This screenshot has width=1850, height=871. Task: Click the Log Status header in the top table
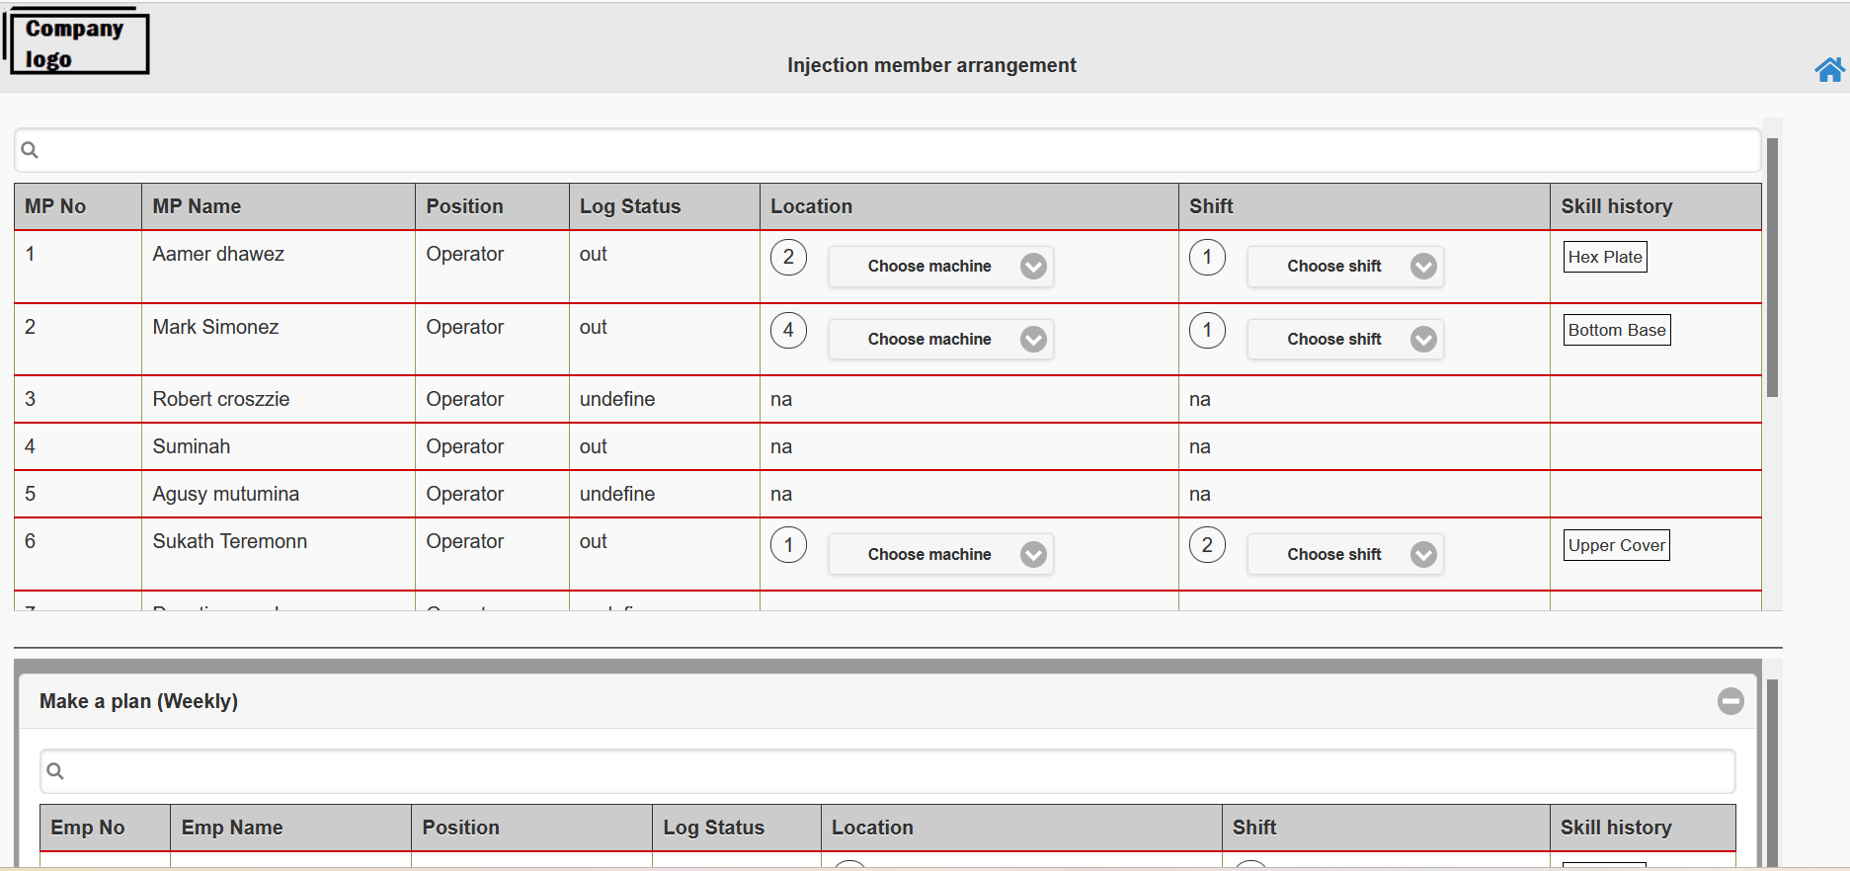630,206
